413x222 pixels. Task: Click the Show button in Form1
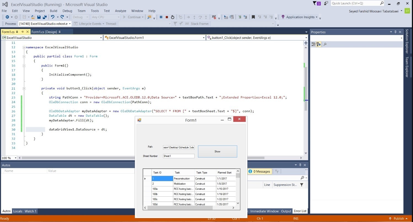[x=217, y=151]
